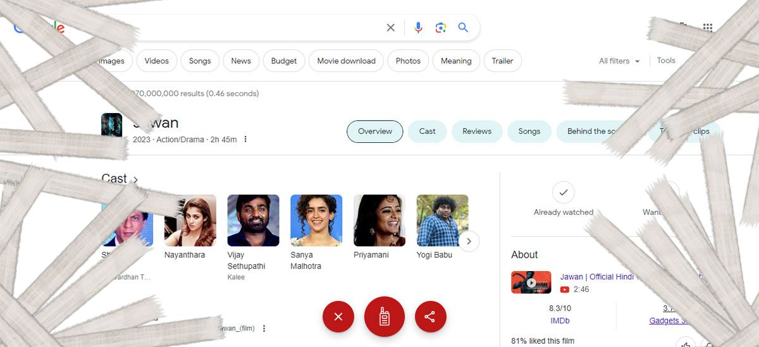Open the Cast tab of Jawan panel
Viewport: 759px width, 347px height.
point(428,131)
